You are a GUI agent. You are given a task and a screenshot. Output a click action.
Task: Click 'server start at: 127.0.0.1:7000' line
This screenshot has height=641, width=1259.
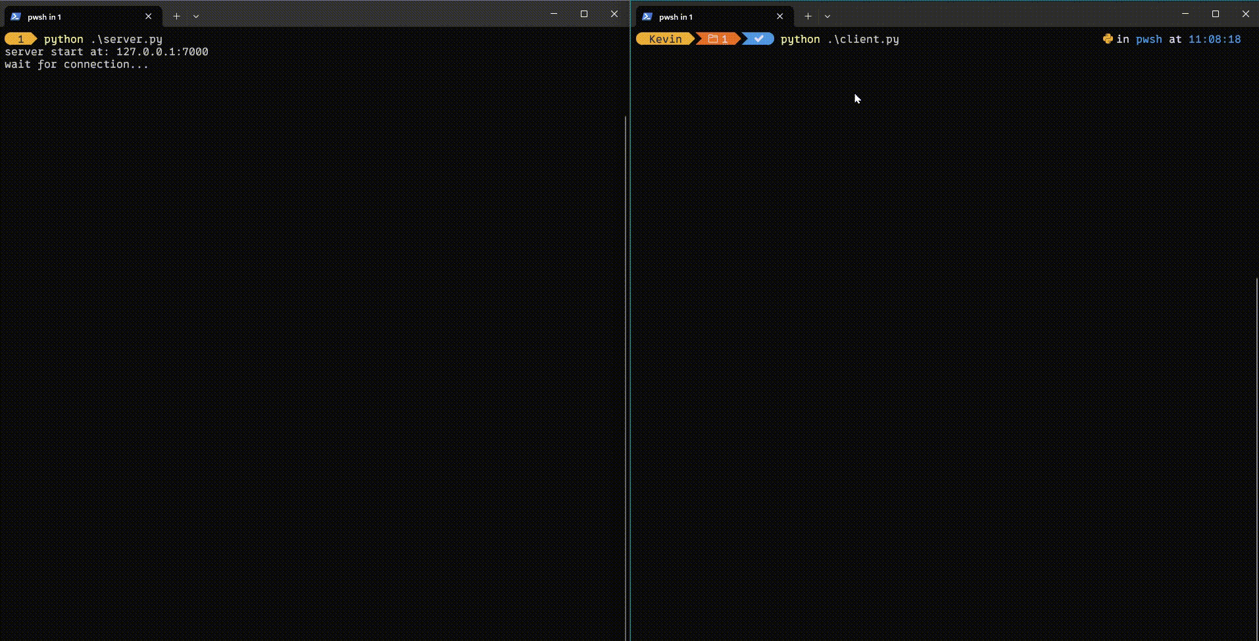107,52
